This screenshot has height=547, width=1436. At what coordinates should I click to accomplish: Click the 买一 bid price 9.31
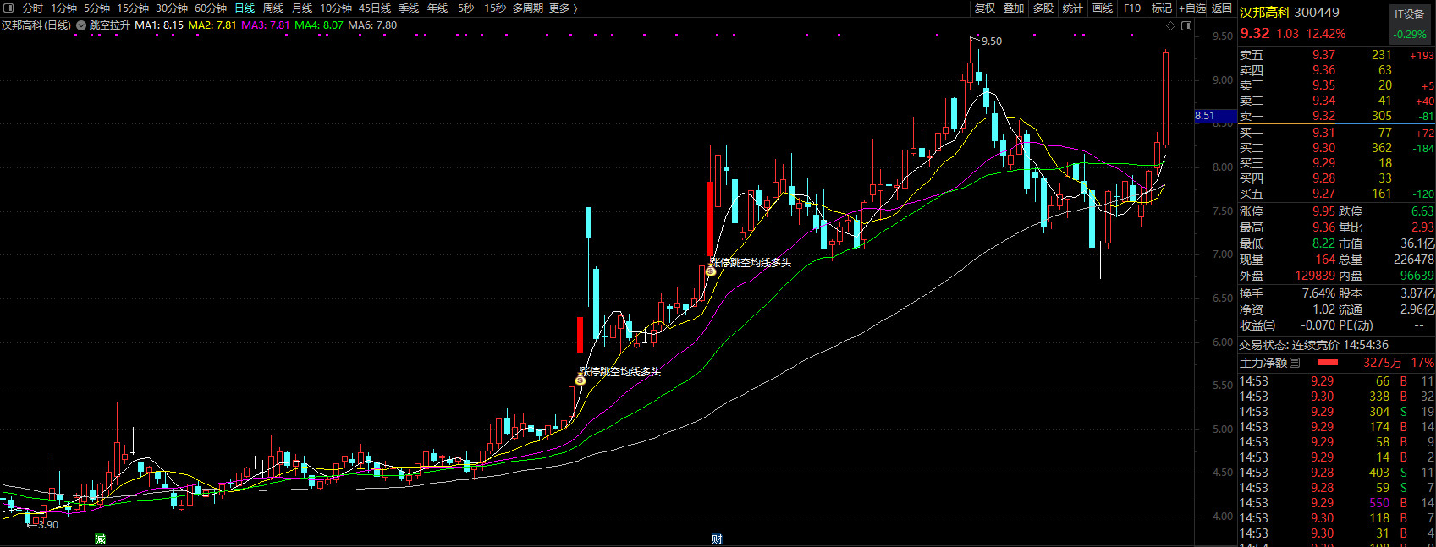tap(1323, 133)
